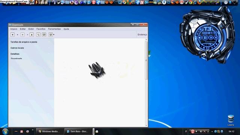Viewport: 240px width, 135px height.
Task: Skip to next track on T3 player
Action: [x=216, y=37]
